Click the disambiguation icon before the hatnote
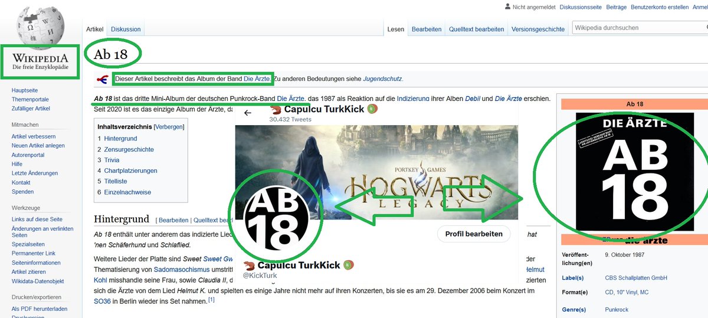 (x=103, y=78)
